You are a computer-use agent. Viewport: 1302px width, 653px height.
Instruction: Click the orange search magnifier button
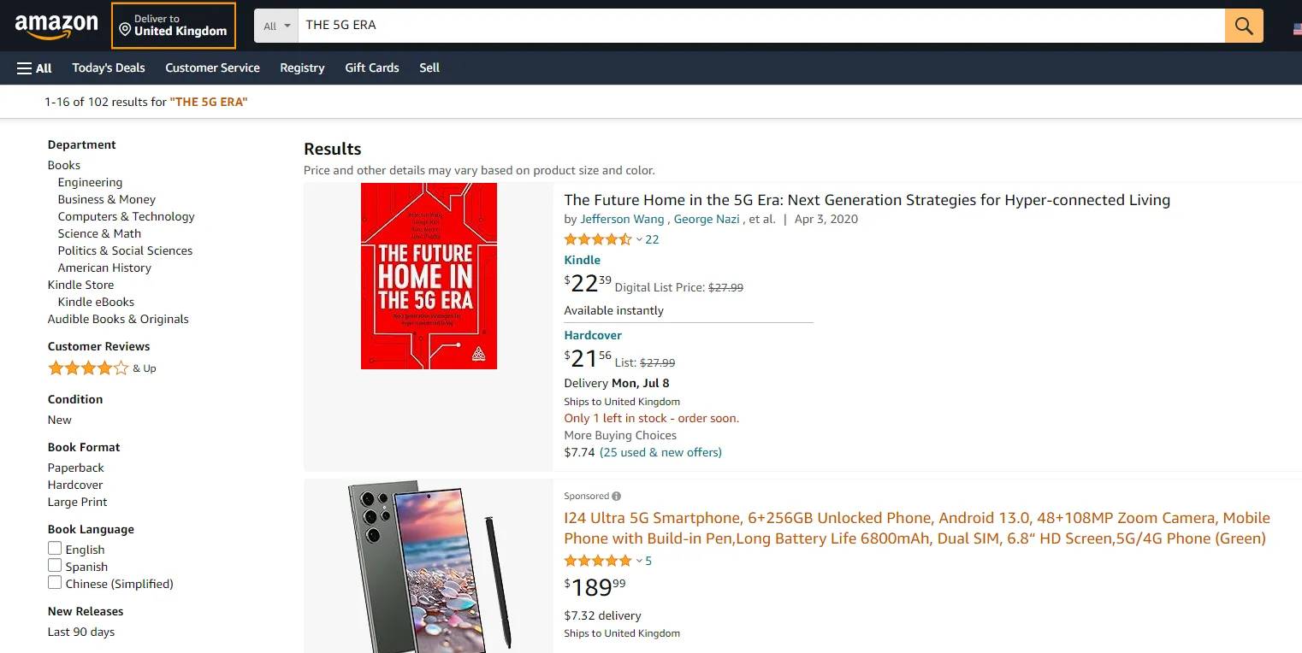click(1244, 26)
